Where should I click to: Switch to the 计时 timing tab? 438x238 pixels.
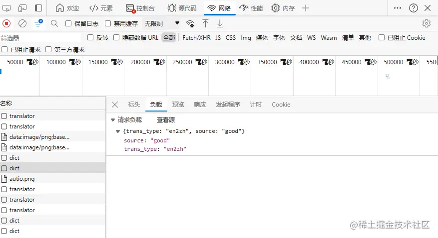pyautogui.click(x=256, y=105)
